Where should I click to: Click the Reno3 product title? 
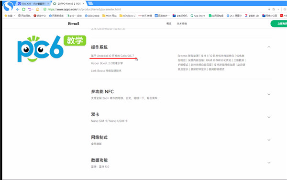pyautogui.click(x=74, y=24)
